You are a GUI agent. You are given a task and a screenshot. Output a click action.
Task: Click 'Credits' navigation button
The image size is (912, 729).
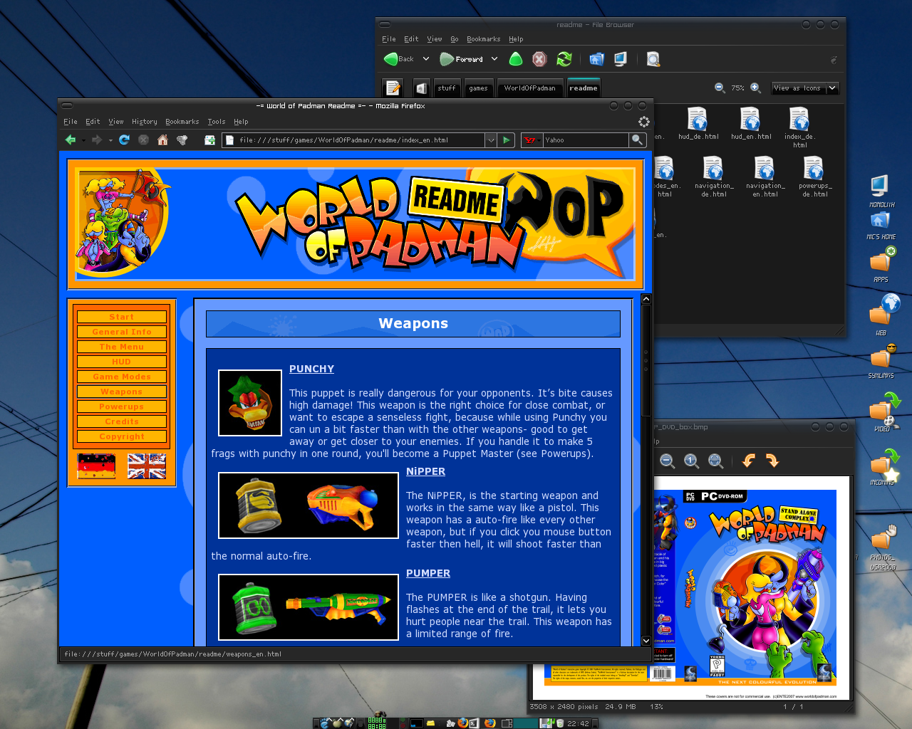(122, 421)
